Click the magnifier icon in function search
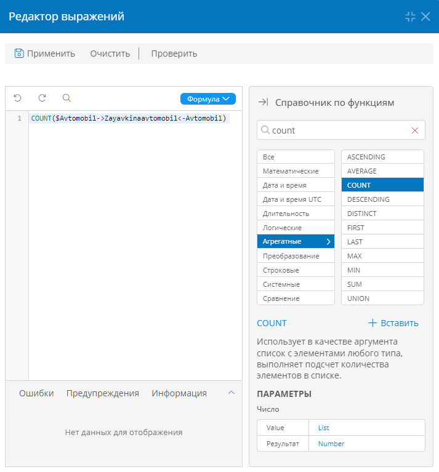439x472 pixels. [x=265, y=130]
